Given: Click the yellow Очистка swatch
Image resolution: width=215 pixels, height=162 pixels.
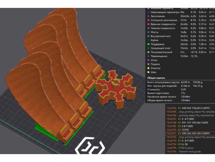Looking at the screenshot, I should click(148, 68).
